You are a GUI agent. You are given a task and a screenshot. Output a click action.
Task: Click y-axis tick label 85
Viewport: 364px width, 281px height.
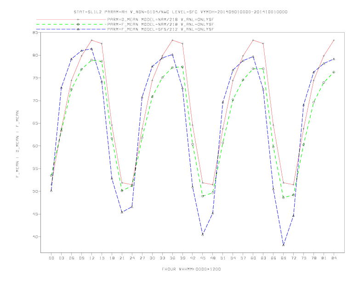35,33
